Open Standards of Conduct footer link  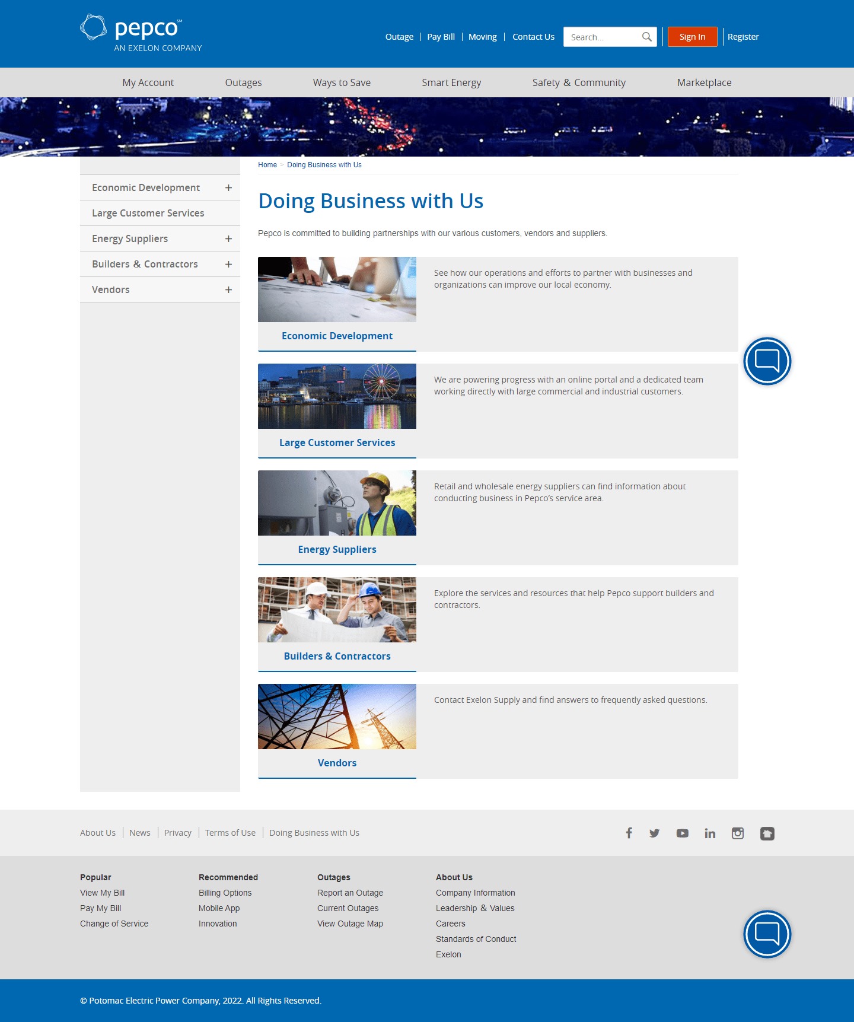point(476,939)
